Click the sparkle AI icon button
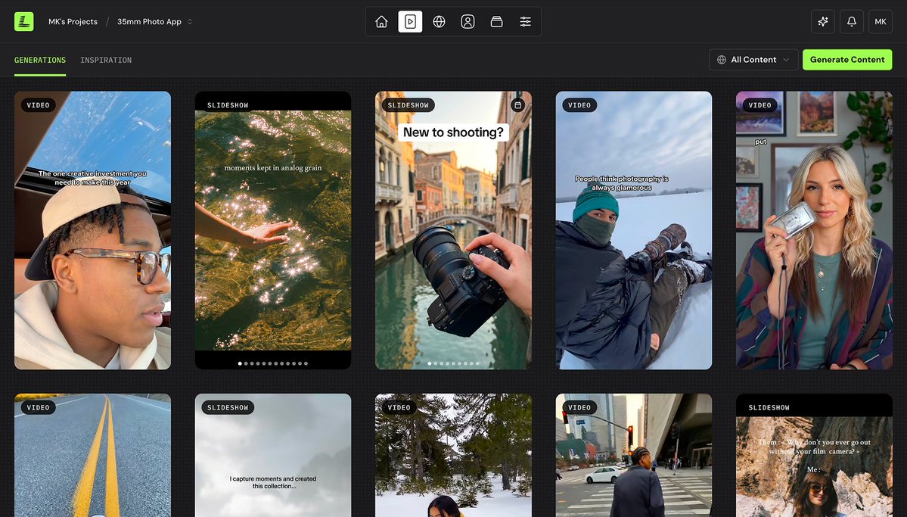Image resolution: width=907 pixels, height=517 pixels. (x=823, y=21)
